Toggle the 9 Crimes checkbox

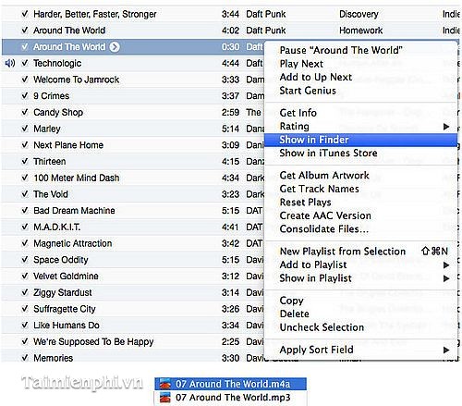25,96
